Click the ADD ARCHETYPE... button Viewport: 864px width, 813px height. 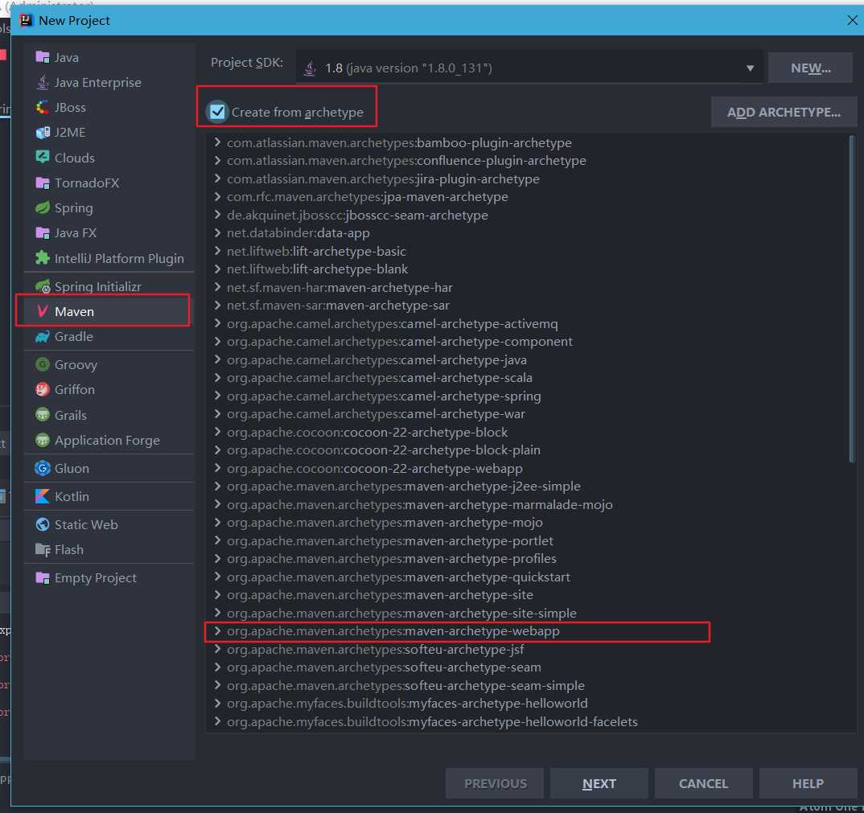click(x=784, y=112)
